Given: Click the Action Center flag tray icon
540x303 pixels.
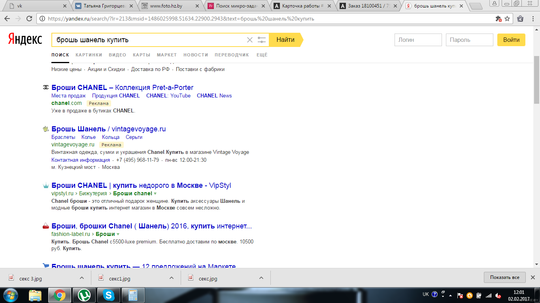Looking at the screenshot, I should pos(460,295).
